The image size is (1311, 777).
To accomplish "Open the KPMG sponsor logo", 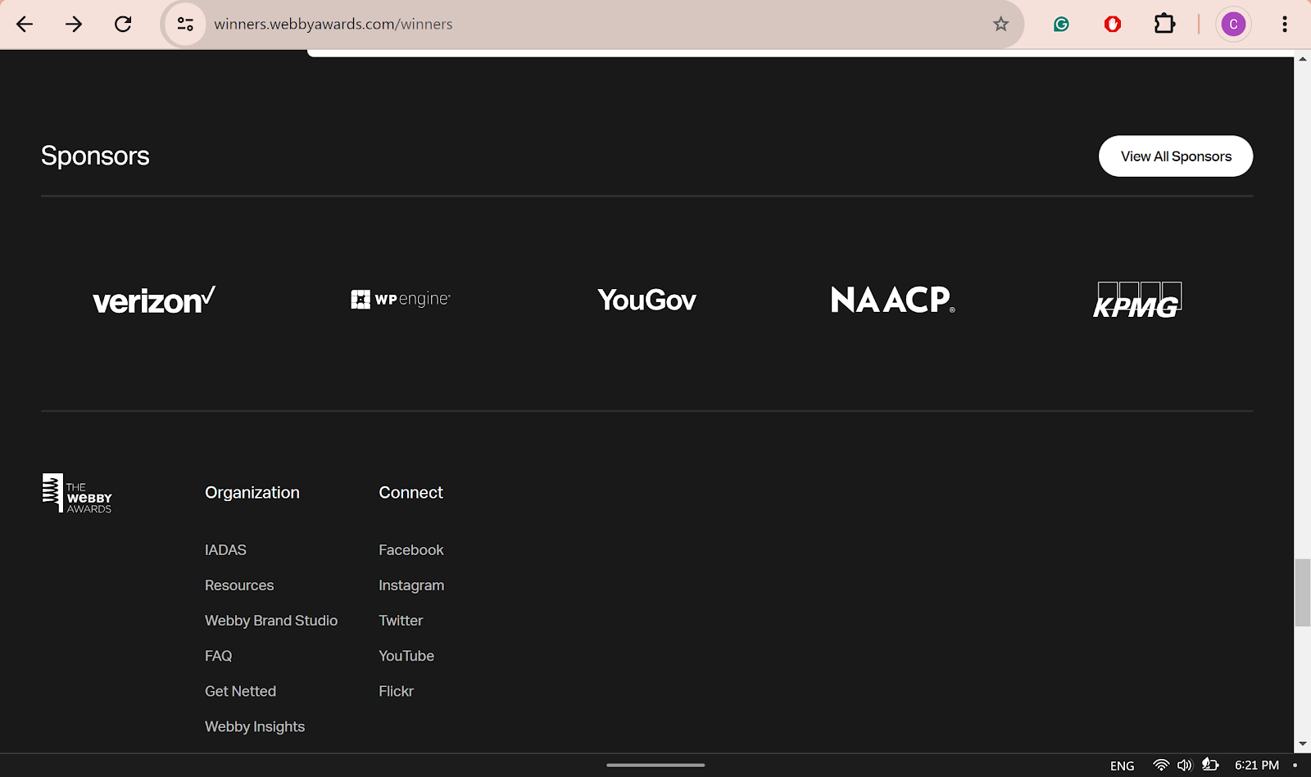I will click(x=1137, y=300).
